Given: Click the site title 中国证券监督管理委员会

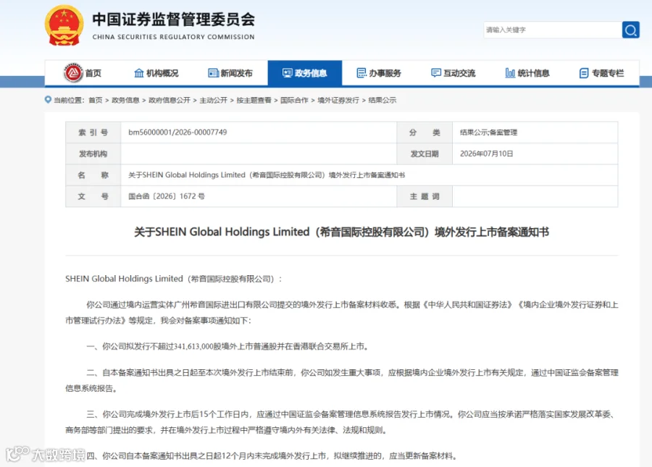Looking at the screenshot, I should 173,20.
